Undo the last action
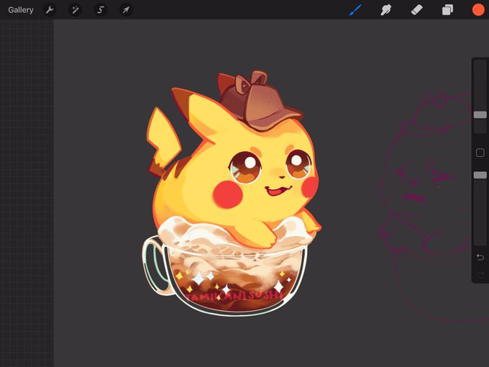Screen dimensions: 489x367 click(480, 257)
